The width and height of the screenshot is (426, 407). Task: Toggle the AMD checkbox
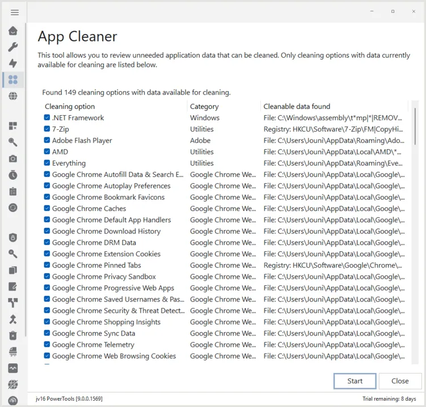tap(47, 151)
